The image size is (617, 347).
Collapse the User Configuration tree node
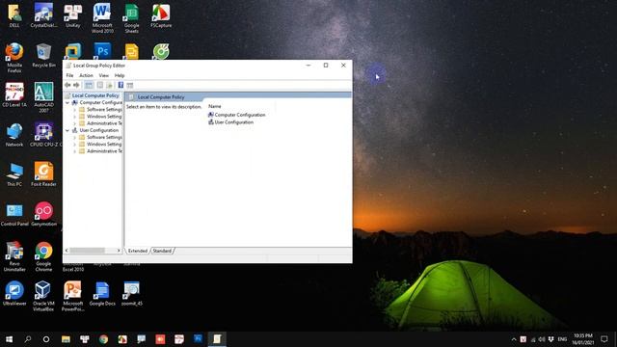(67, 130)
